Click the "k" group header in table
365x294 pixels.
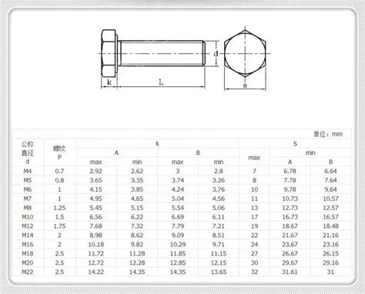(157, 144)
